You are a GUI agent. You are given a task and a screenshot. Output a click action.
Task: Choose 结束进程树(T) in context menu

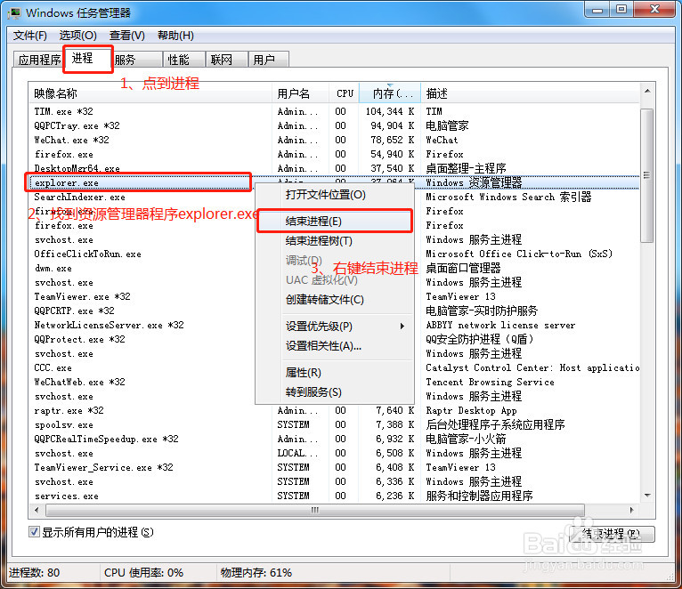pyautogui.click(x=334, y=241)
